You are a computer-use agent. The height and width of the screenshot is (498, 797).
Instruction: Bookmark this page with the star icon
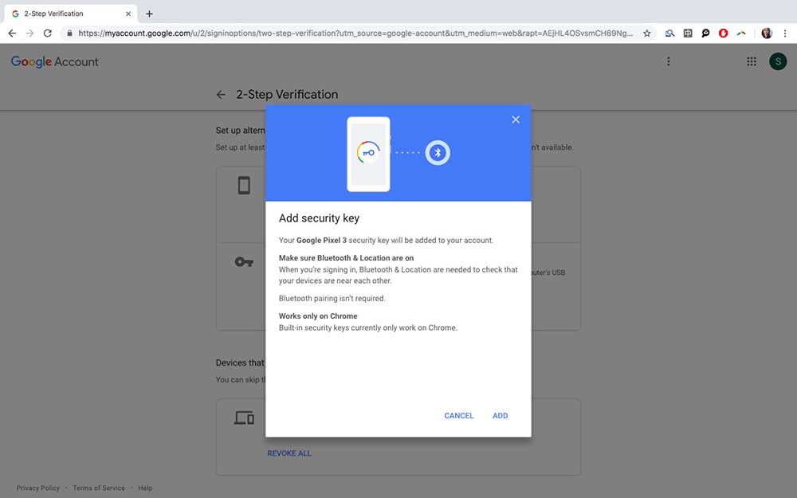click(x=646, y=33)
